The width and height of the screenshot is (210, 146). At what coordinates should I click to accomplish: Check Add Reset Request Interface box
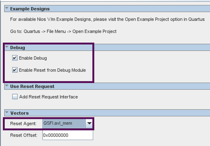(15, 96)
